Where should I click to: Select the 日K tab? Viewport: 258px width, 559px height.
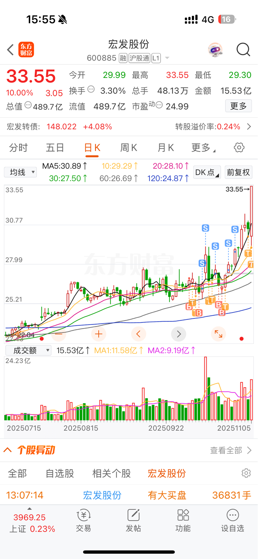92,148
